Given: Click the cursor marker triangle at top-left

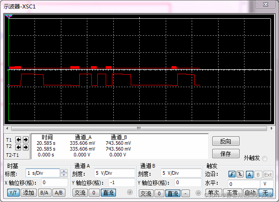Looking at the screenshot, I should coord(9,17).
